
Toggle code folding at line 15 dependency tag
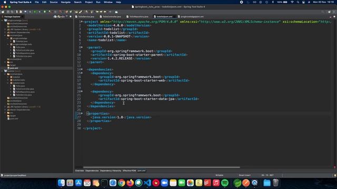(82, 73)
